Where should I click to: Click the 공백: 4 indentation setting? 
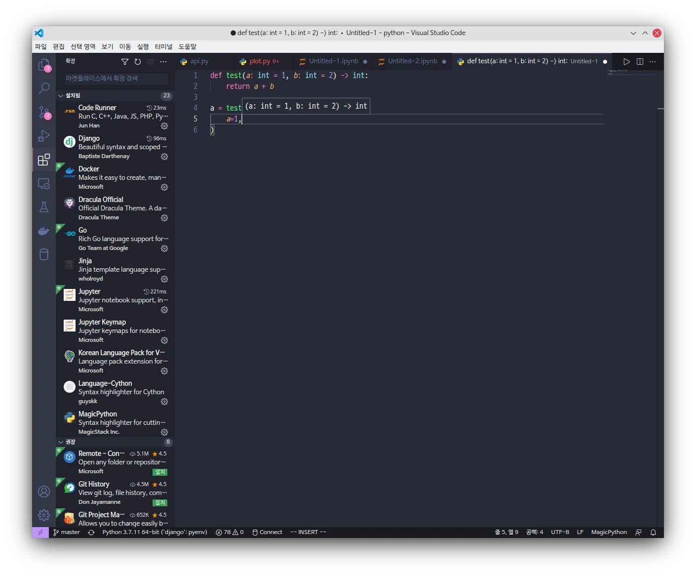tap(535, 533)
